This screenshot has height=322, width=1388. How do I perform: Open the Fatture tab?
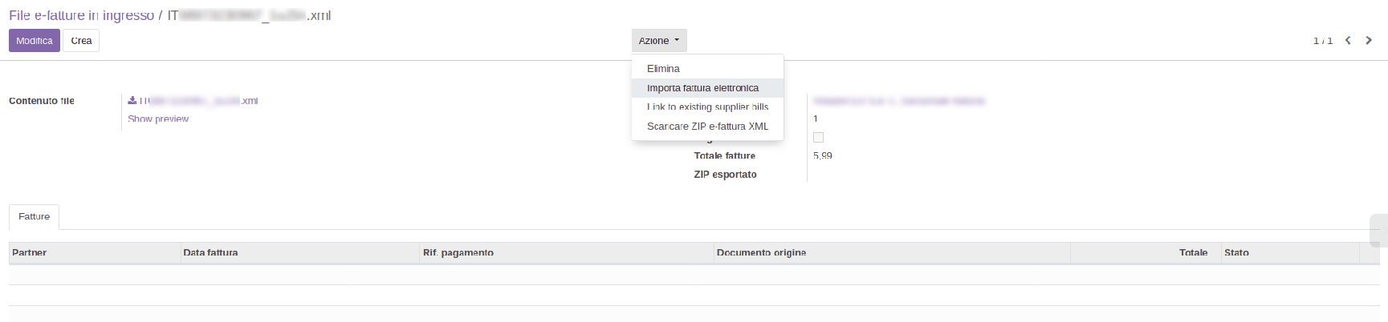click(x=35, y=217)
